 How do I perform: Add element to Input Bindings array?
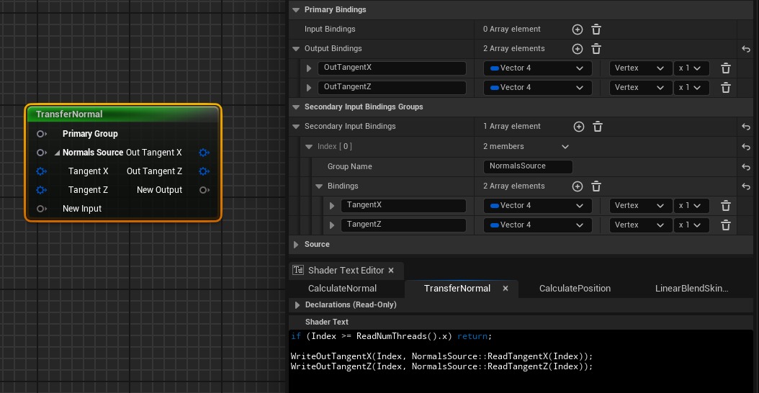coord(577,30)
